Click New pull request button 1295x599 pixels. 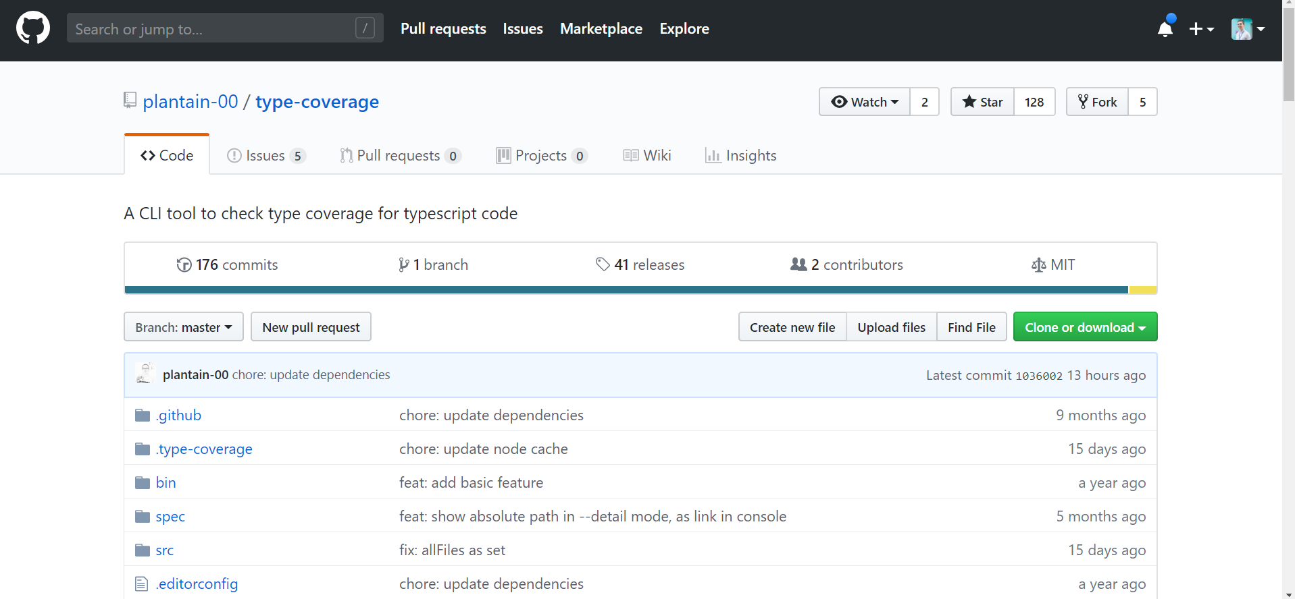[x=311, y=326]
